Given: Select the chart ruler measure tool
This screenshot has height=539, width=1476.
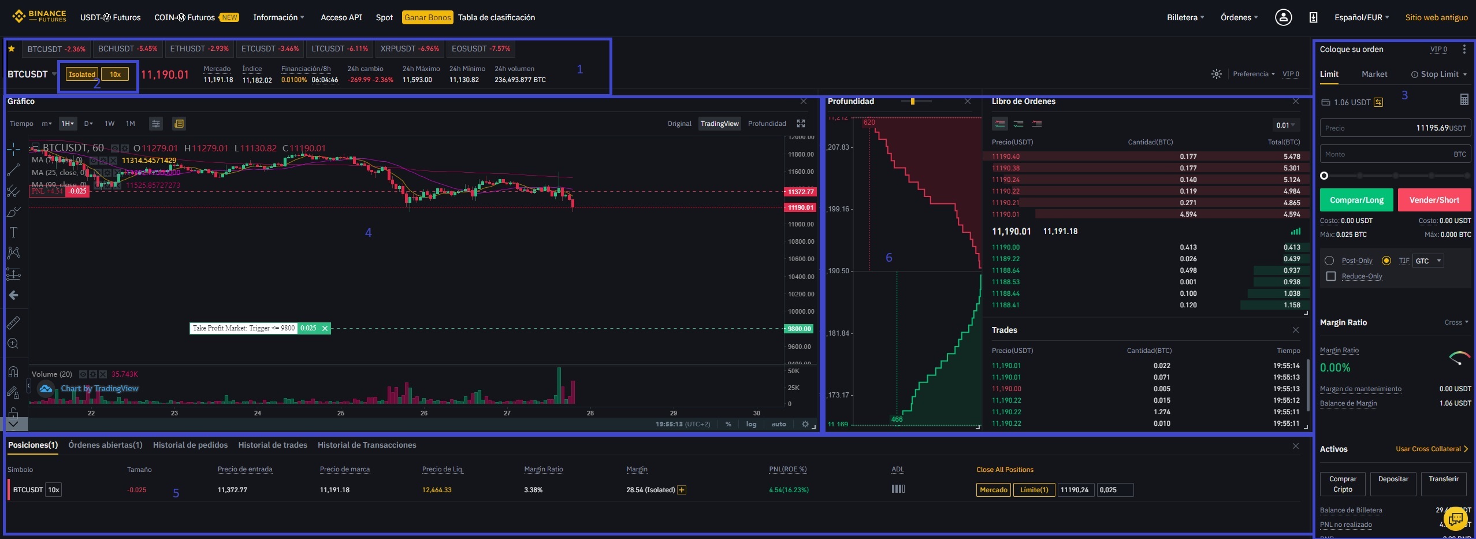Looking at the screenshot, I should pos(13,322).
